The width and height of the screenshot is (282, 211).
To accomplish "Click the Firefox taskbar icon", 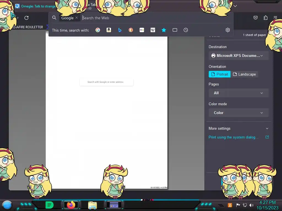I will [x=71, y=205].
